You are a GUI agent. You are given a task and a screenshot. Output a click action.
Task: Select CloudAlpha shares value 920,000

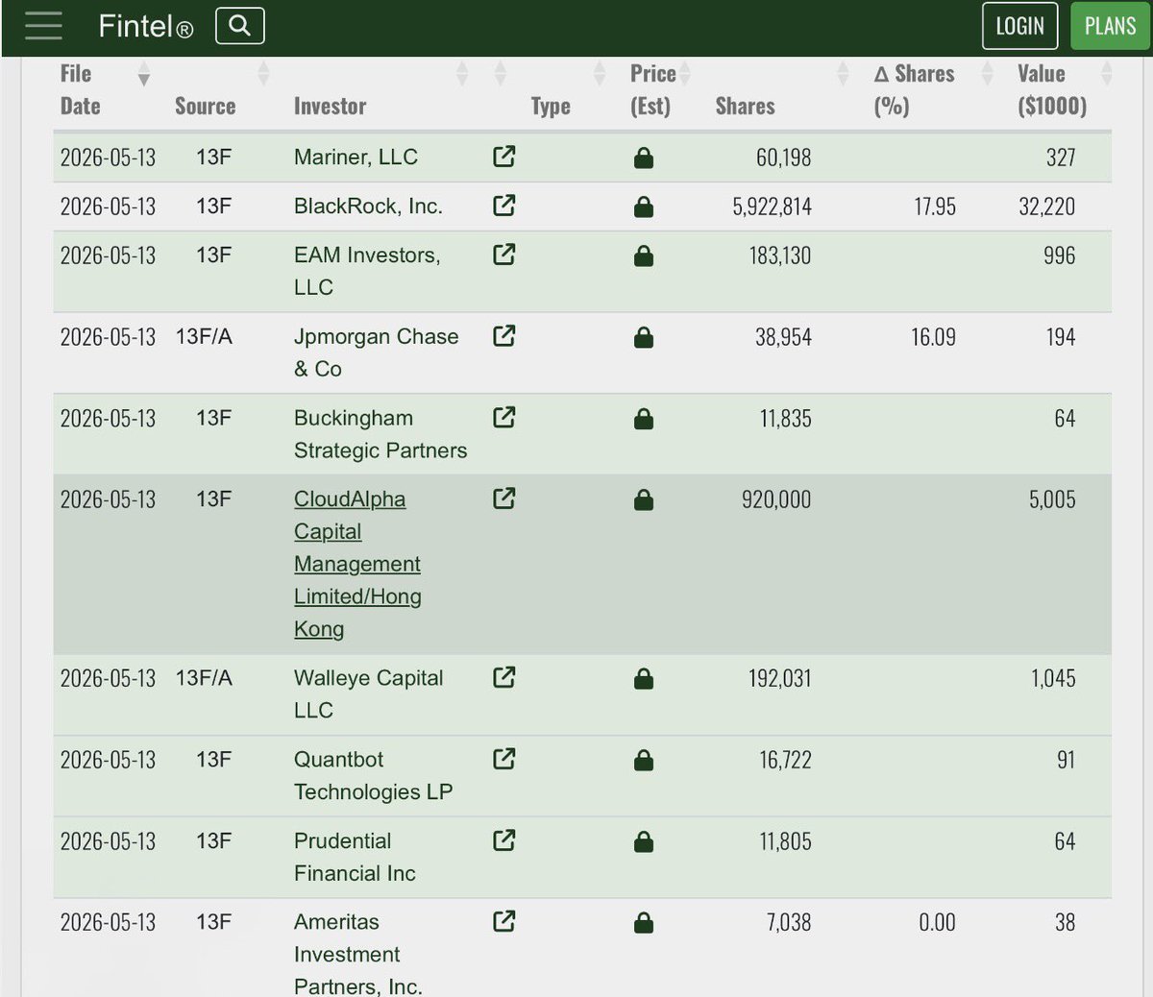pyautogui.click(x=776, y=499)
